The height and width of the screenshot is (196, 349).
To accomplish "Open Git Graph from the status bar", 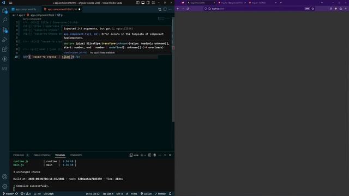I will point(49,194).
